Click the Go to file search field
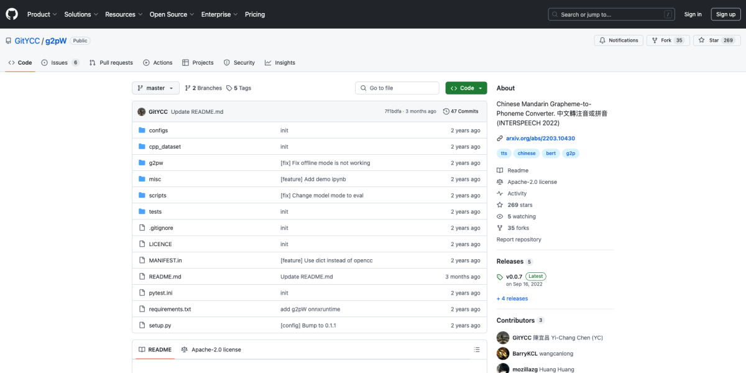This screenshot has width=746, height=373. coord(398,88)
